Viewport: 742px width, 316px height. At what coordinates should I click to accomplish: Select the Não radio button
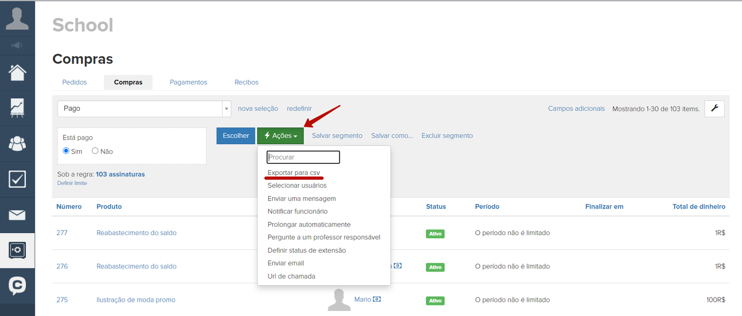(x=95, y=151)
